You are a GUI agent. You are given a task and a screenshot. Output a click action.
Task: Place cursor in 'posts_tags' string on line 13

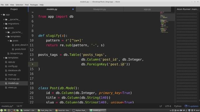pyautogui.click(x=93, y=55)
